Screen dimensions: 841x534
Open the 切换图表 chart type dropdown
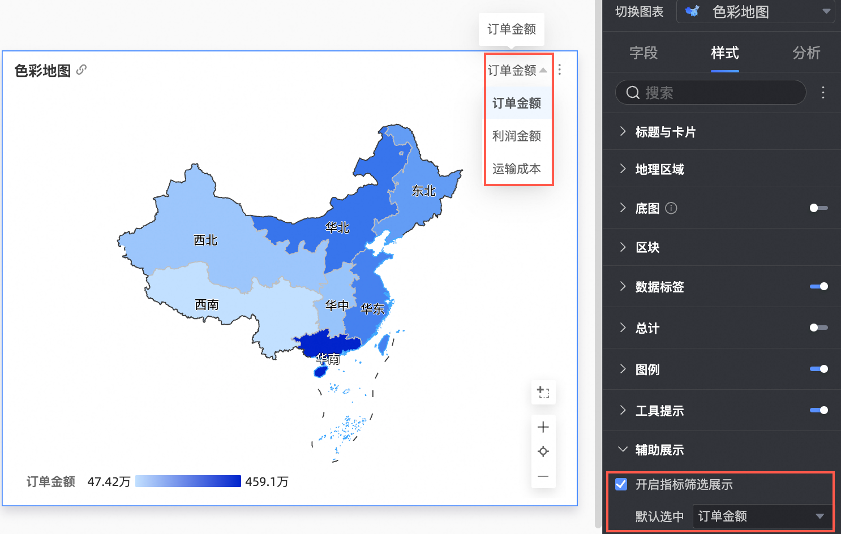pyautogui.click(x=756, y=12)
